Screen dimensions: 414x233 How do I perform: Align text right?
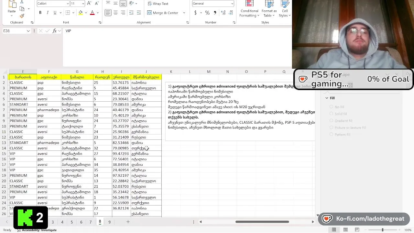tap(123, 13)
